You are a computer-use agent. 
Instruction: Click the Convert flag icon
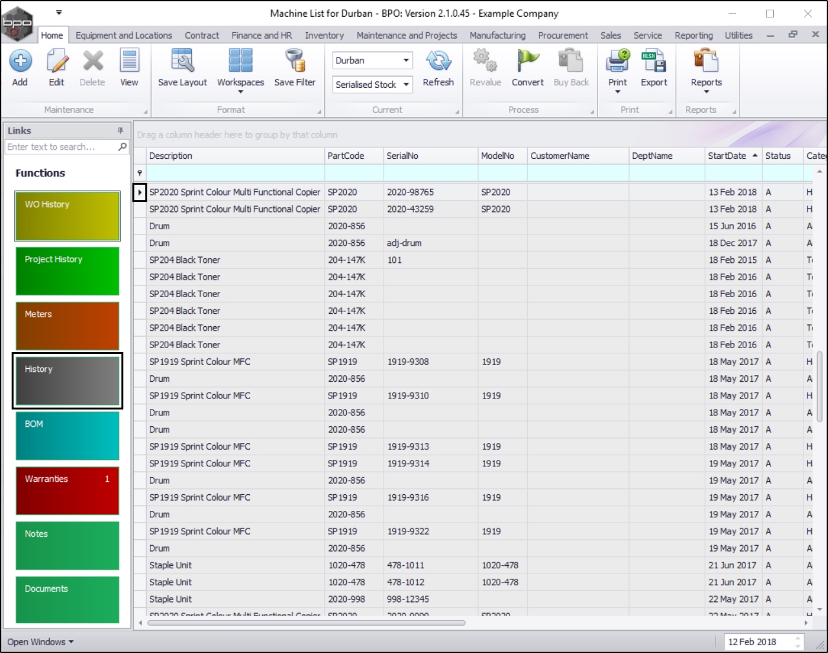[x=528, y=62]
